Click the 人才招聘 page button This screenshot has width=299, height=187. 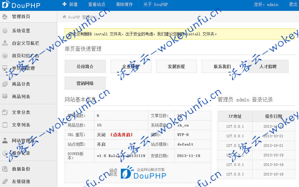268,67
